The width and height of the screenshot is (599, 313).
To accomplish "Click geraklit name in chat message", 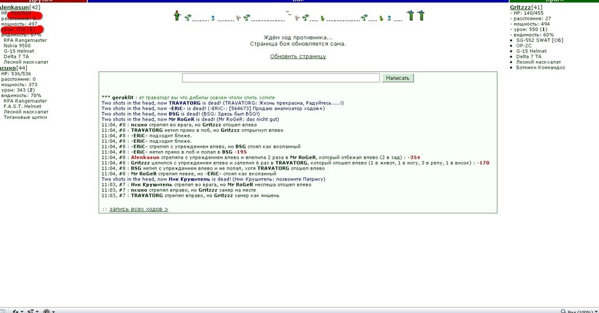I will (122, 98).
